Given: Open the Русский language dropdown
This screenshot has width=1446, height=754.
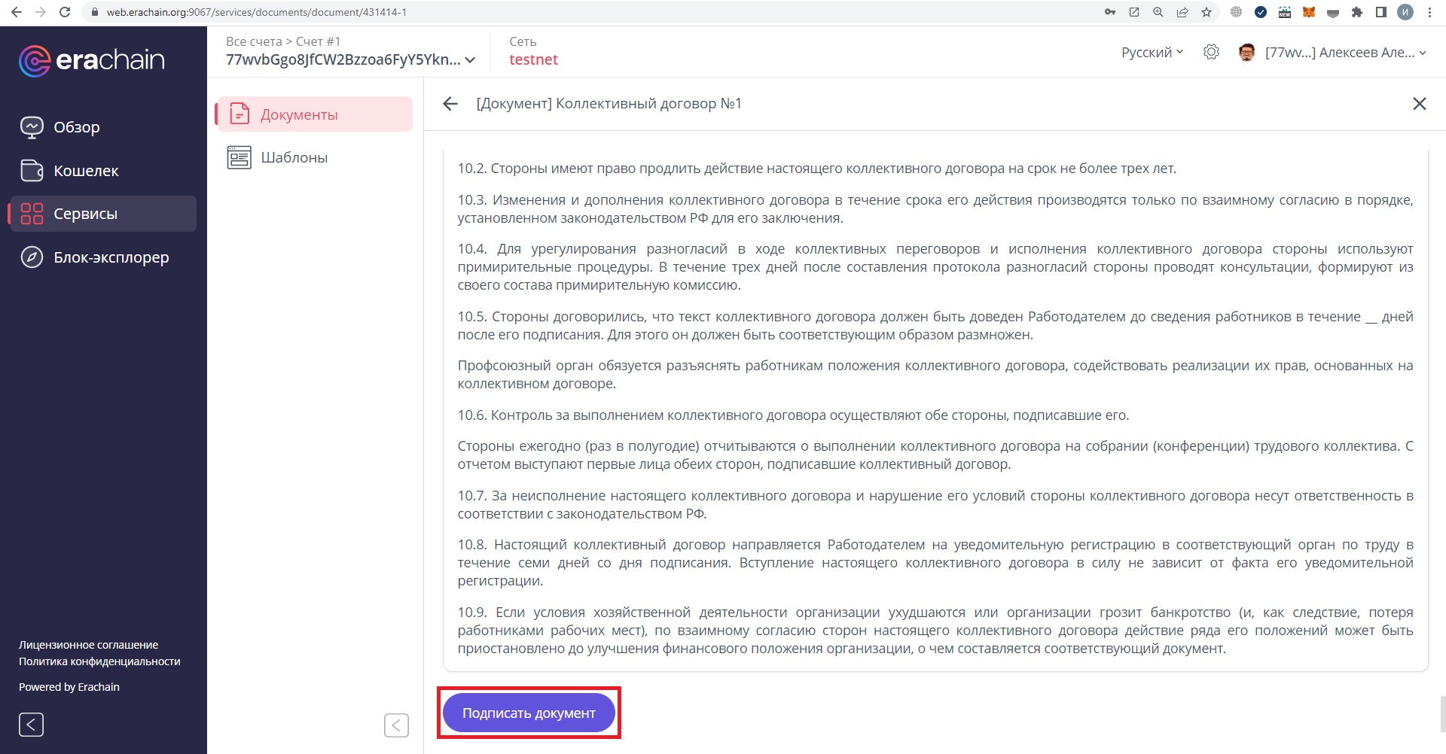Looking at the screenshot, I should [x=1150, y=52].
